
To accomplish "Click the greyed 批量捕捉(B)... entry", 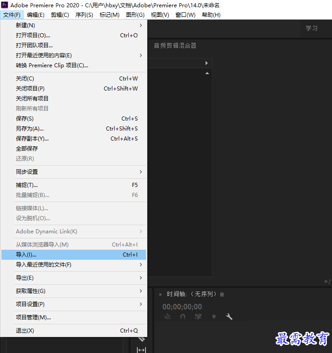I will tap(74, 195).
